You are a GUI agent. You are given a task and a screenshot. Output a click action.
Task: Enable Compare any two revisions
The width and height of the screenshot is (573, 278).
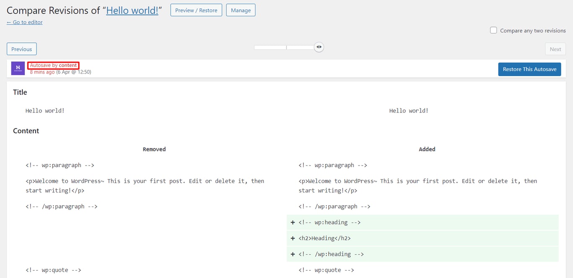coord(493,30)
